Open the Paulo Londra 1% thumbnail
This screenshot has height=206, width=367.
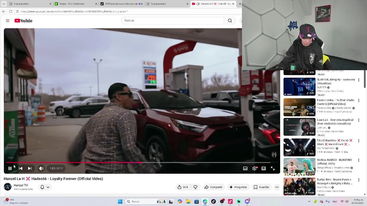pyautogui.click(x=299, y=107)
